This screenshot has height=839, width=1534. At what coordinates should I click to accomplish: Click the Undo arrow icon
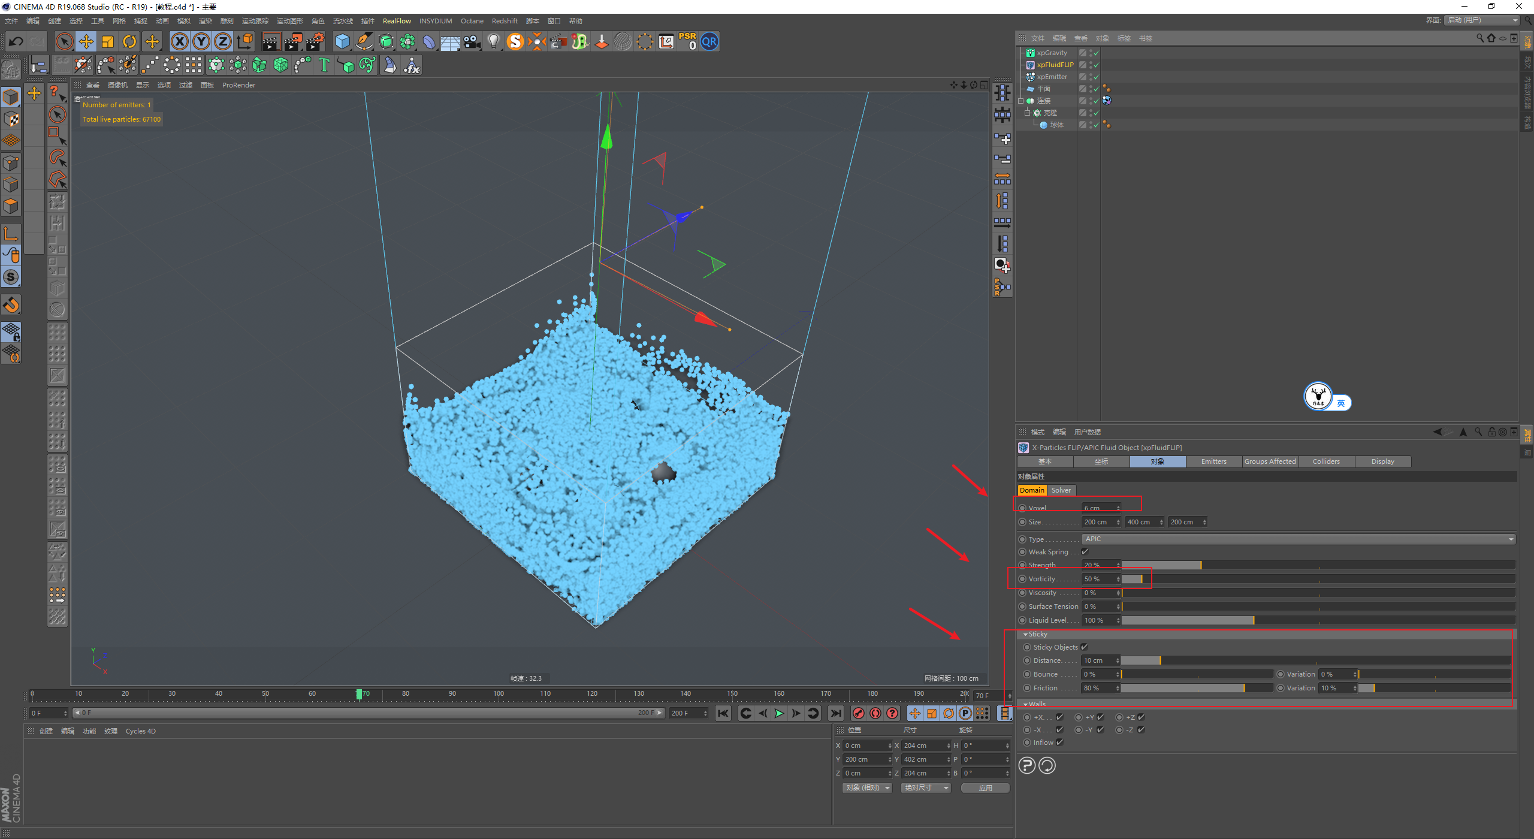coord(16,41)
